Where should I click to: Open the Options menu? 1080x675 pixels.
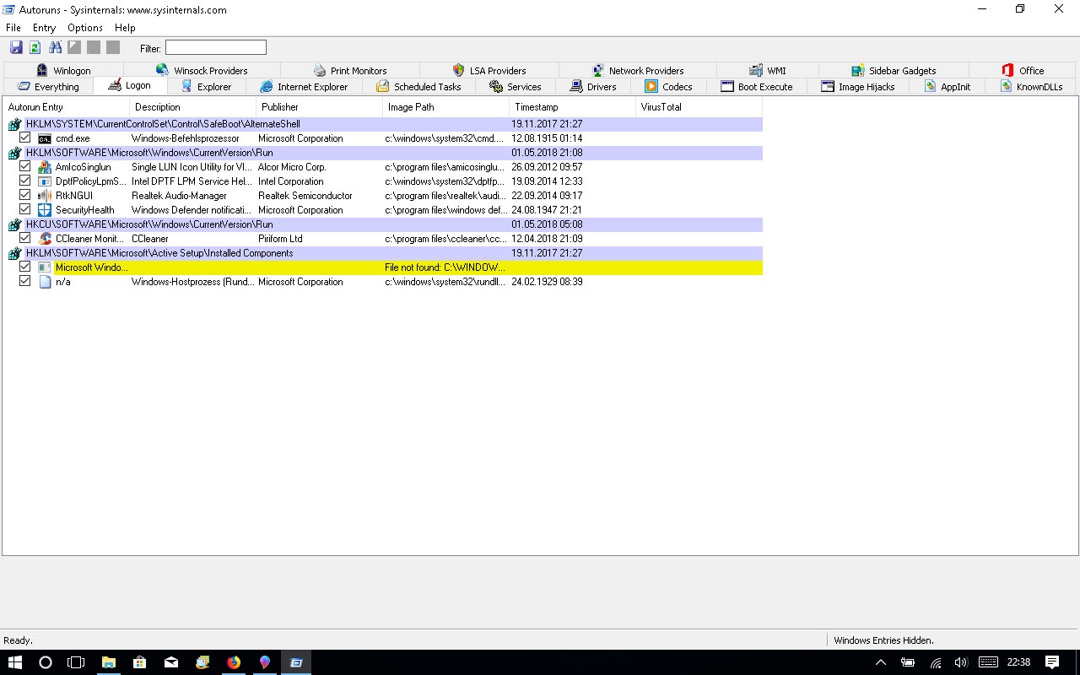click(x=85, y=28)
